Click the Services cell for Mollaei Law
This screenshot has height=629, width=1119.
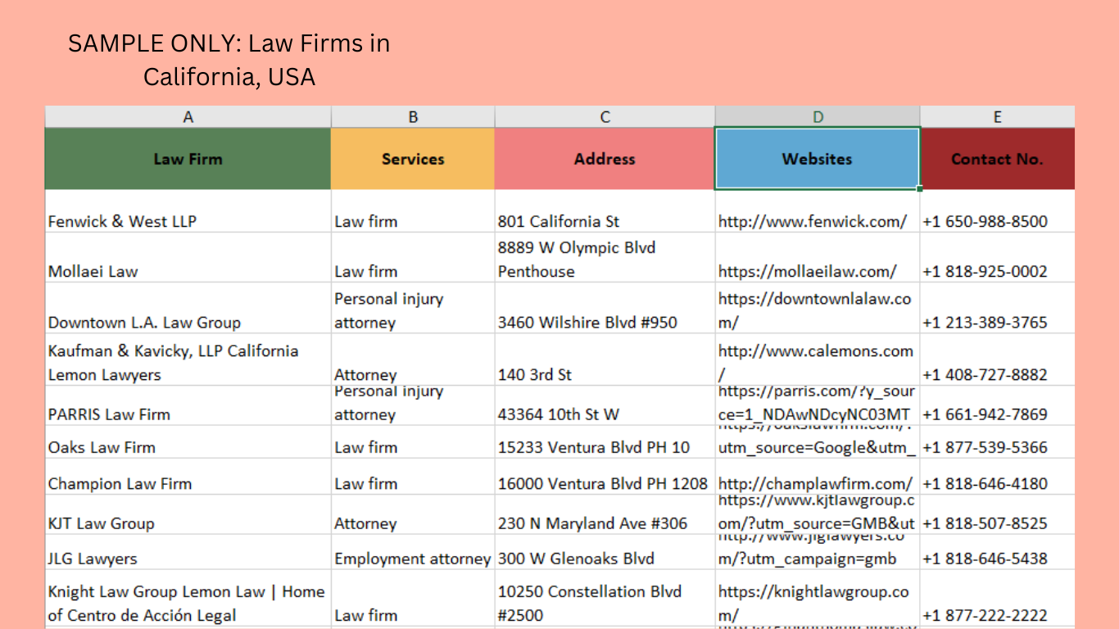pyautogui.click(x=413, y=258)
